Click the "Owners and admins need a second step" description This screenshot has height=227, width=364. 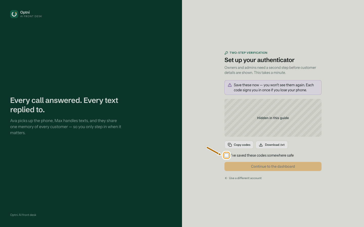(x=270, y=70)
